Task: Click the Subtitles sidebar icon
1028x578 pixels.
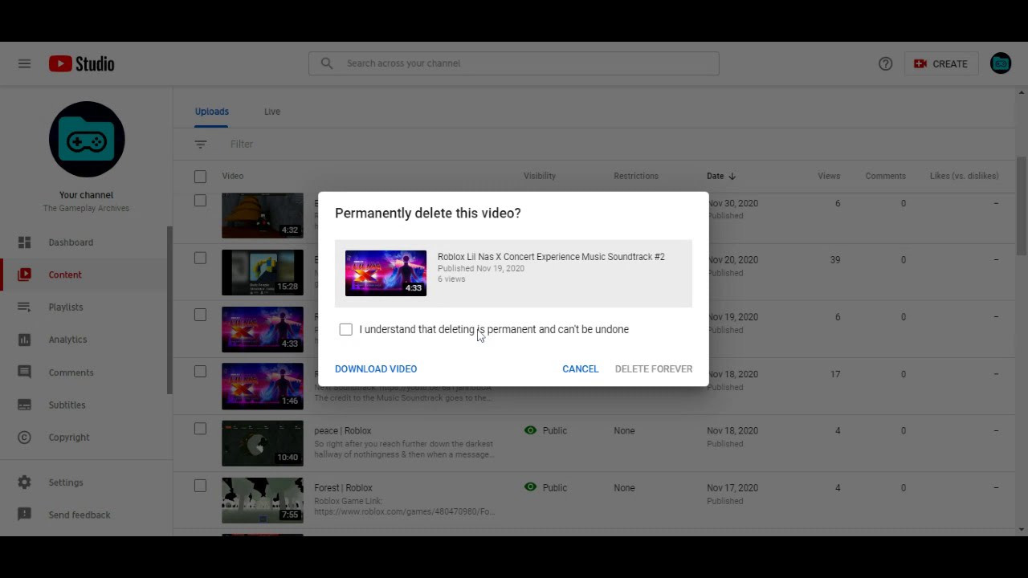Action: pyautogui.click(x=24, y=405)
